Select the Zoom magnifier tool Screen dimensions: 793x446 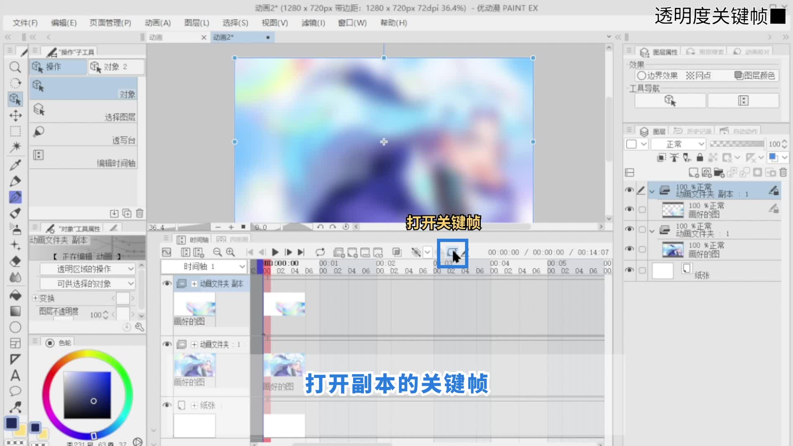click(x=15, y=67)
